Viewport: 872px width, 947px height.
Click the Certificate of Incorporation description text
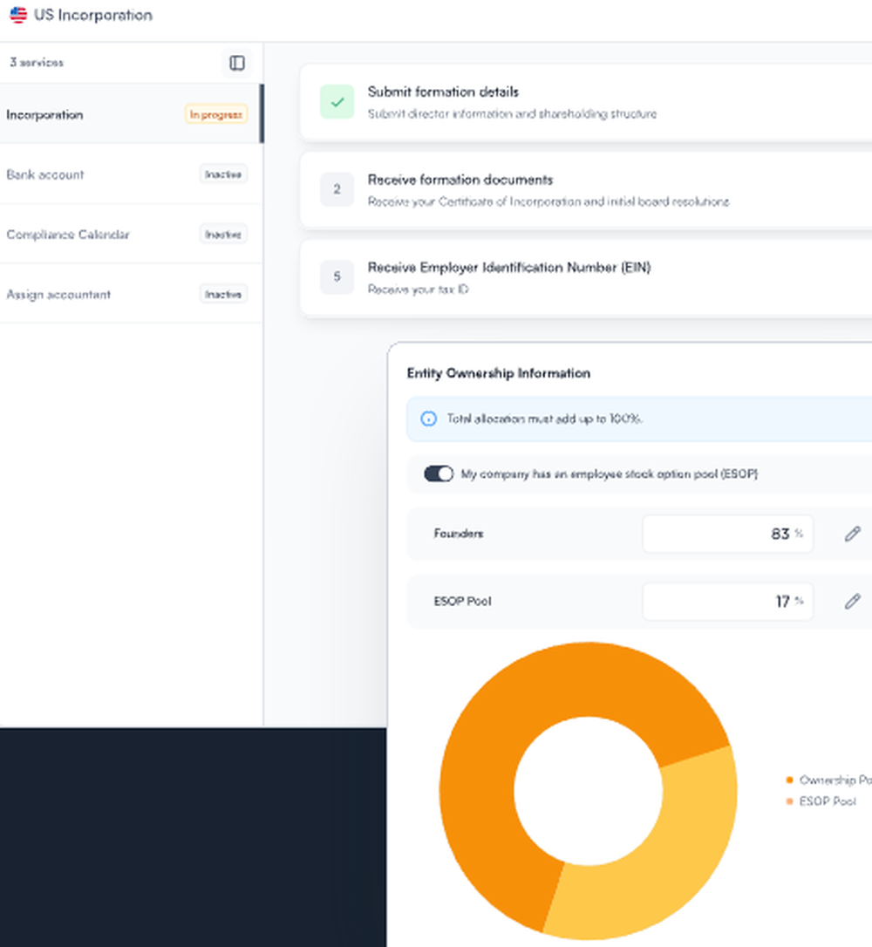point(548,201)
